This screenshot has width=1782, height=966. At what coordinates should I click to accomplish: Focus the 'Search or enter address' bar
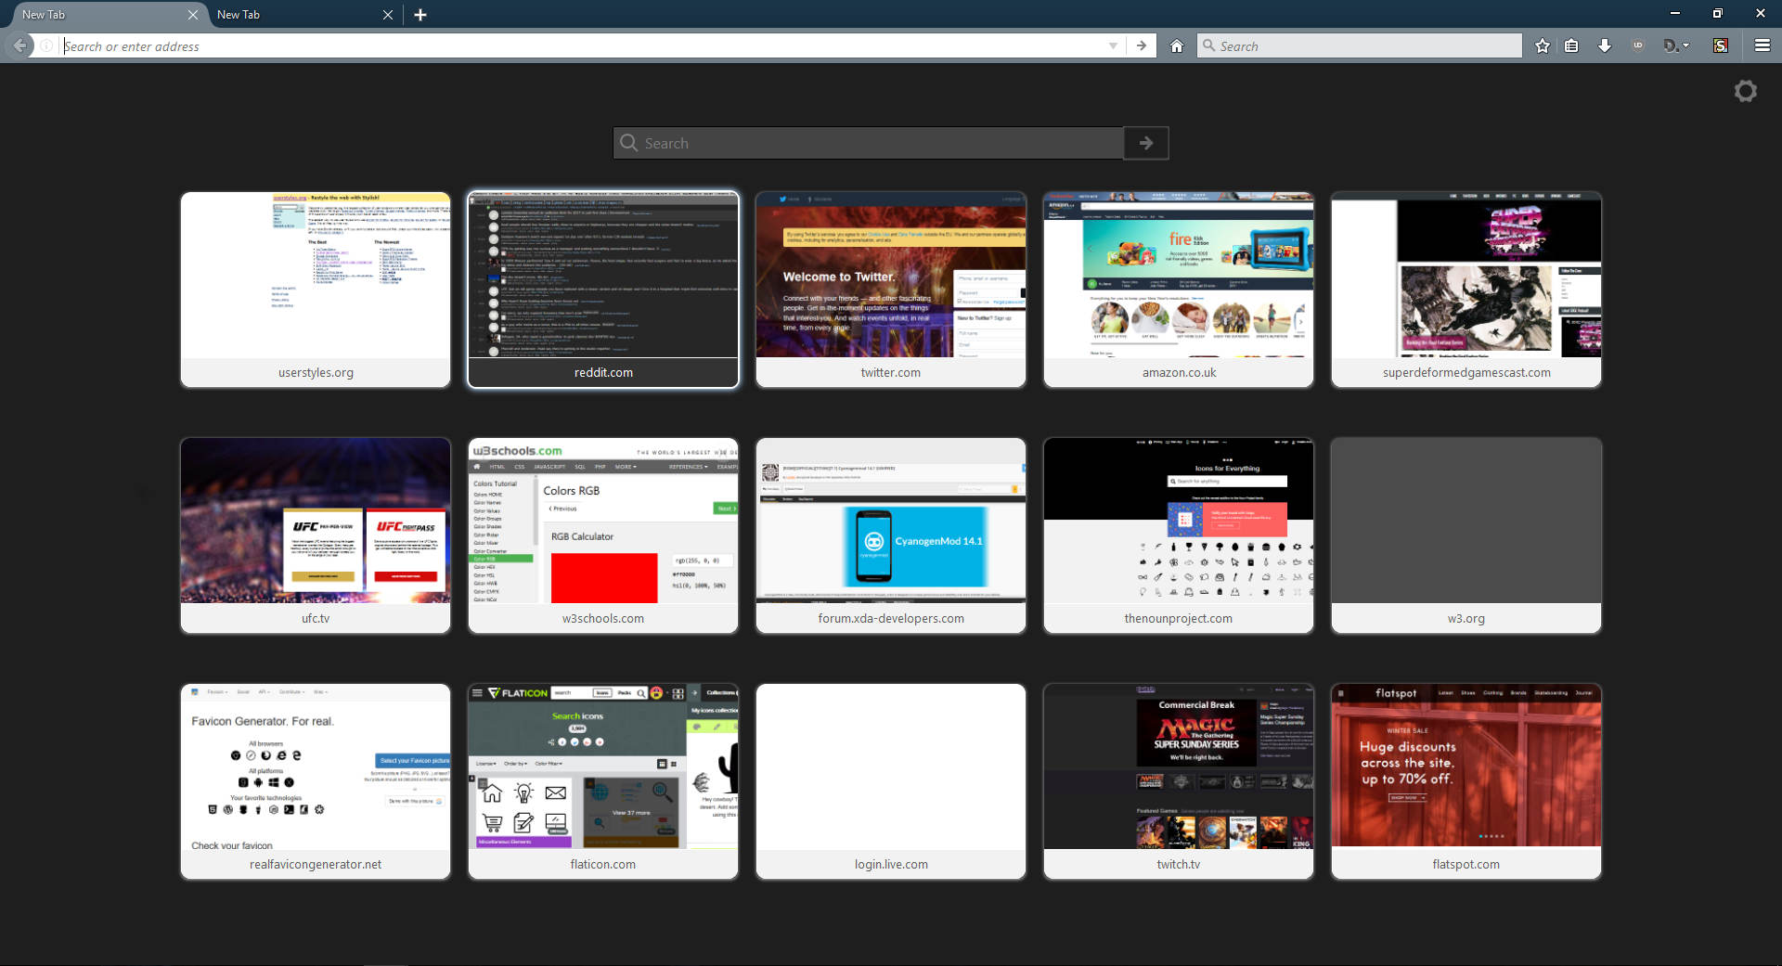585,45
